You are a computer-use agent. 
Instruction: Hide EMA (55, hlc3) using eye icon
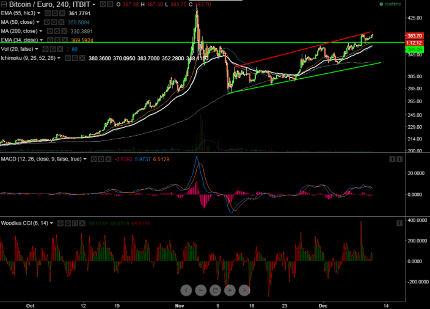(x=48, y=13)
